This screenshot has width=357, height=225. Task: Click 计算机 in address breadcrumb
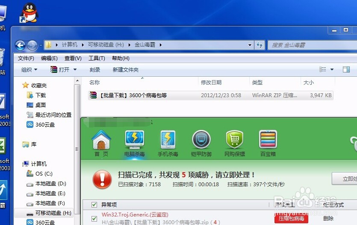[69, 45]
